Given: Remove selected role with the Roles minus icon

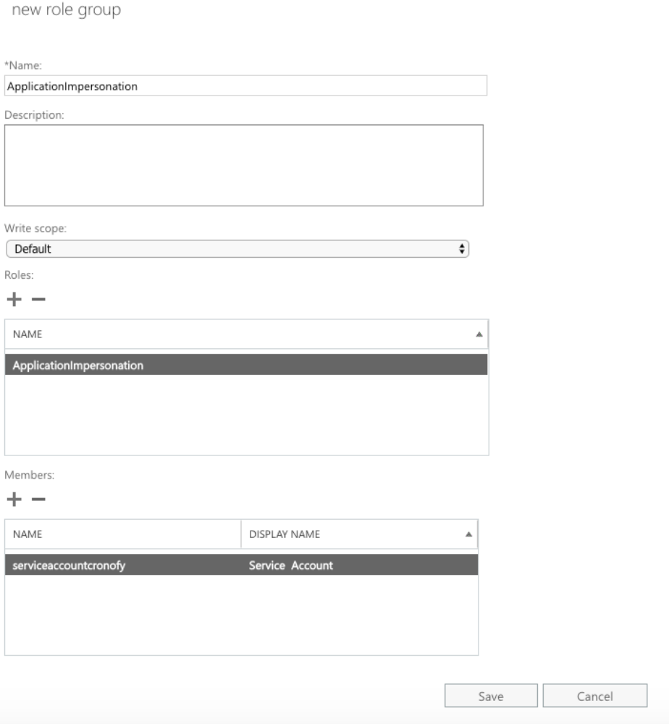Looking at the screenshot, I should click(x=38, y=299).
